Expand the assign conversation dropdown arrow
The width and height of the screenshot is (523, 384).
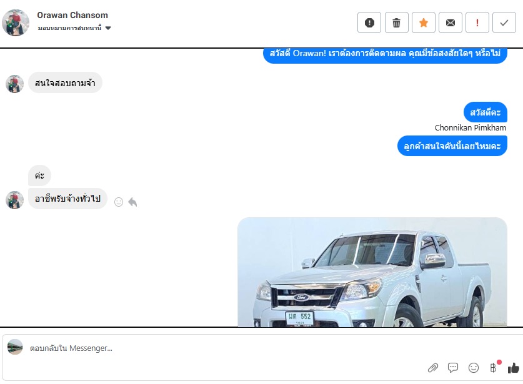(x=108, y=28)
